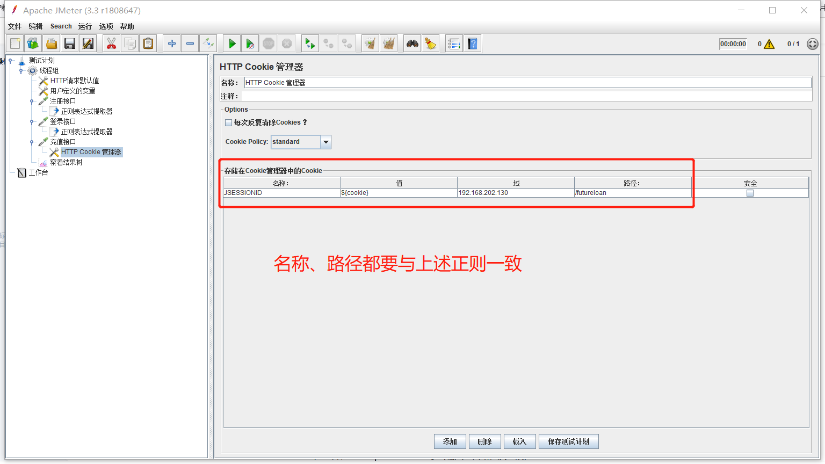
Task: Click the 保存测试计划 button
Action: click(568, 441)
